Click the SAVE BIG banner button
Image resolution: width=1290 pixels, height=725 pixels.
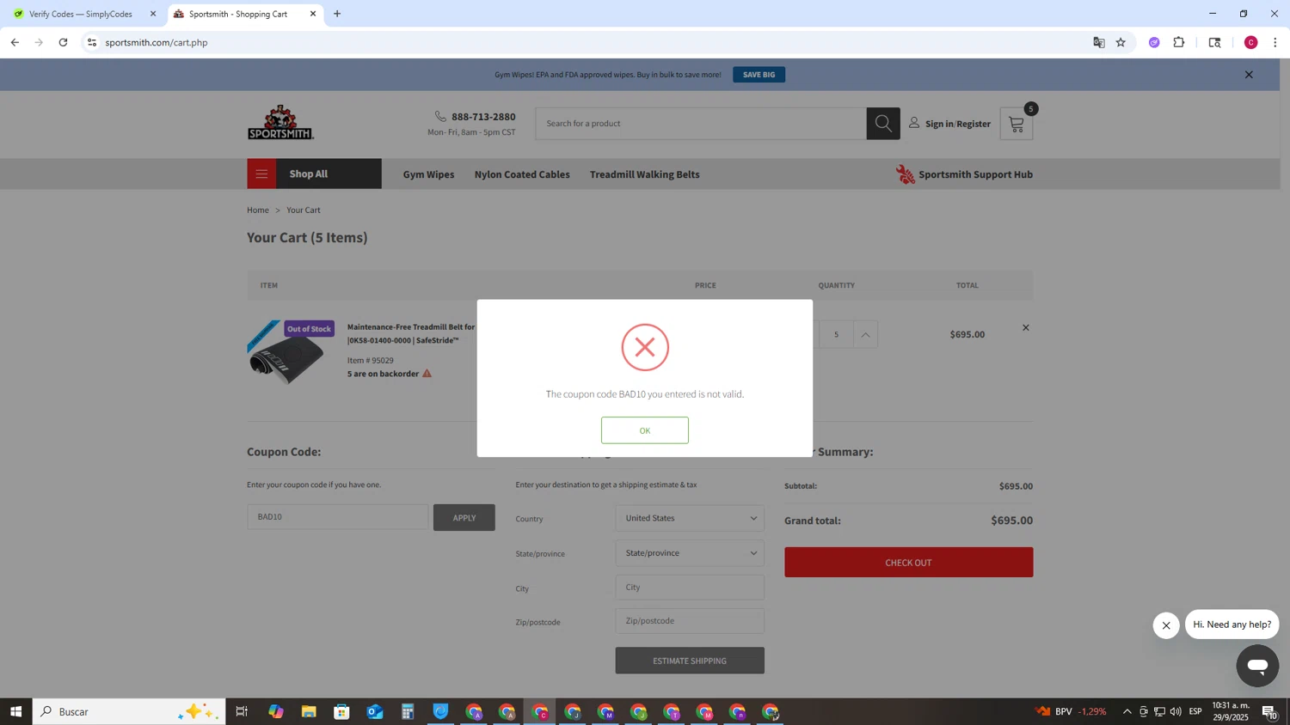coord(759,75)
